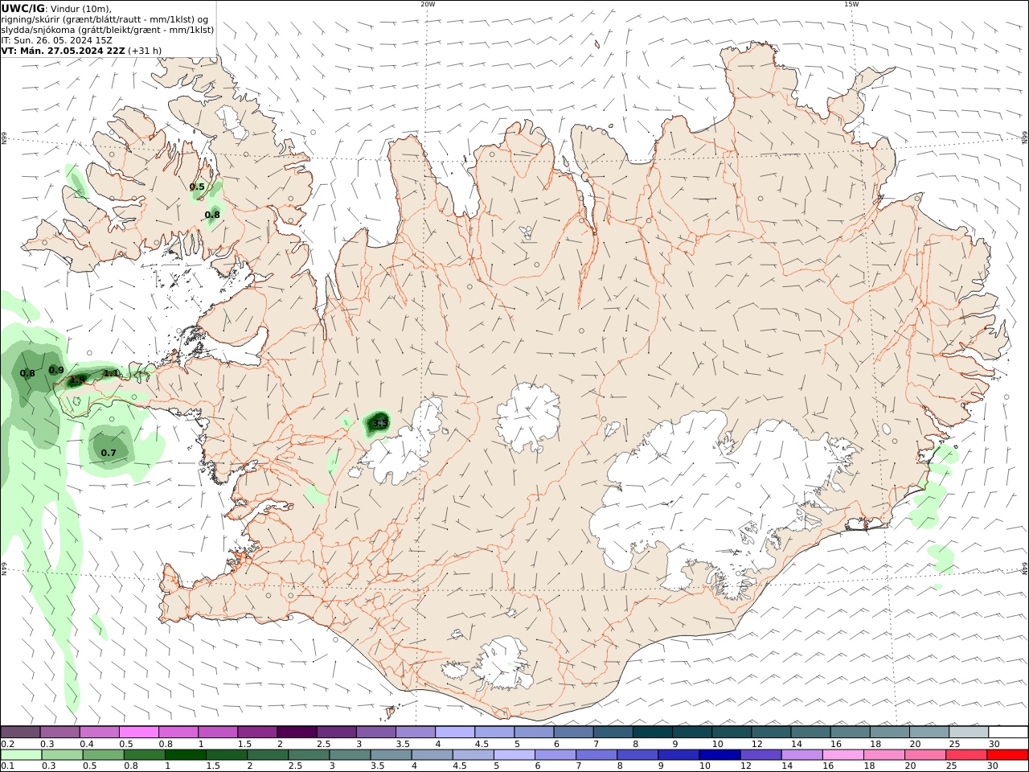
Task: Click the 0.5 value in the Westfjords
Action: (197, 187)
